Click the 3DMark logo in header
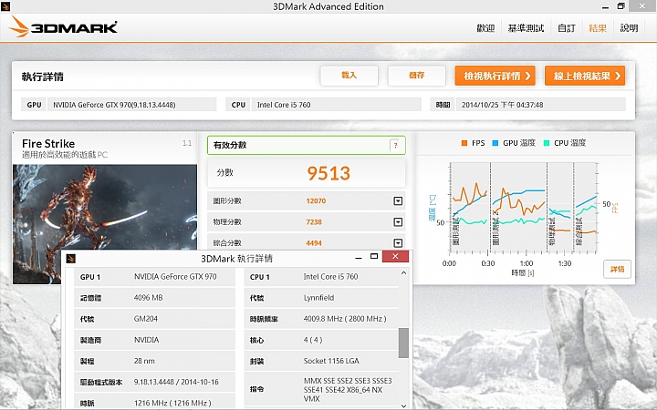This screenshot has height=410, width=657. 63,27
